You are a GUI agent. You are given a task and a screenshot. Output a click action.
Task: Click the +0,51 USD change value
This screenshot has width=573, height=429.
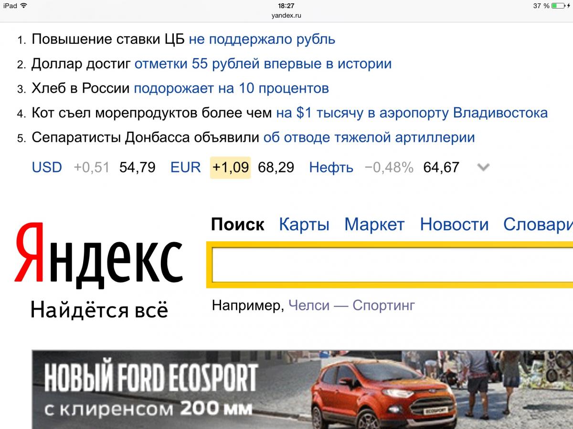tap(92, 167)
